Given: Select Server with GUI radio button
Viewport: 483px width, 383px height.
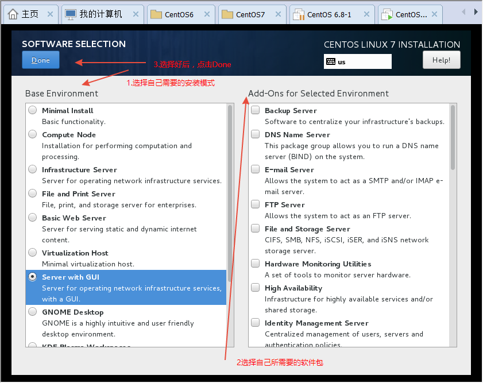Looking at the screenshot, I should pyautogui.click(x=33, y=277).
